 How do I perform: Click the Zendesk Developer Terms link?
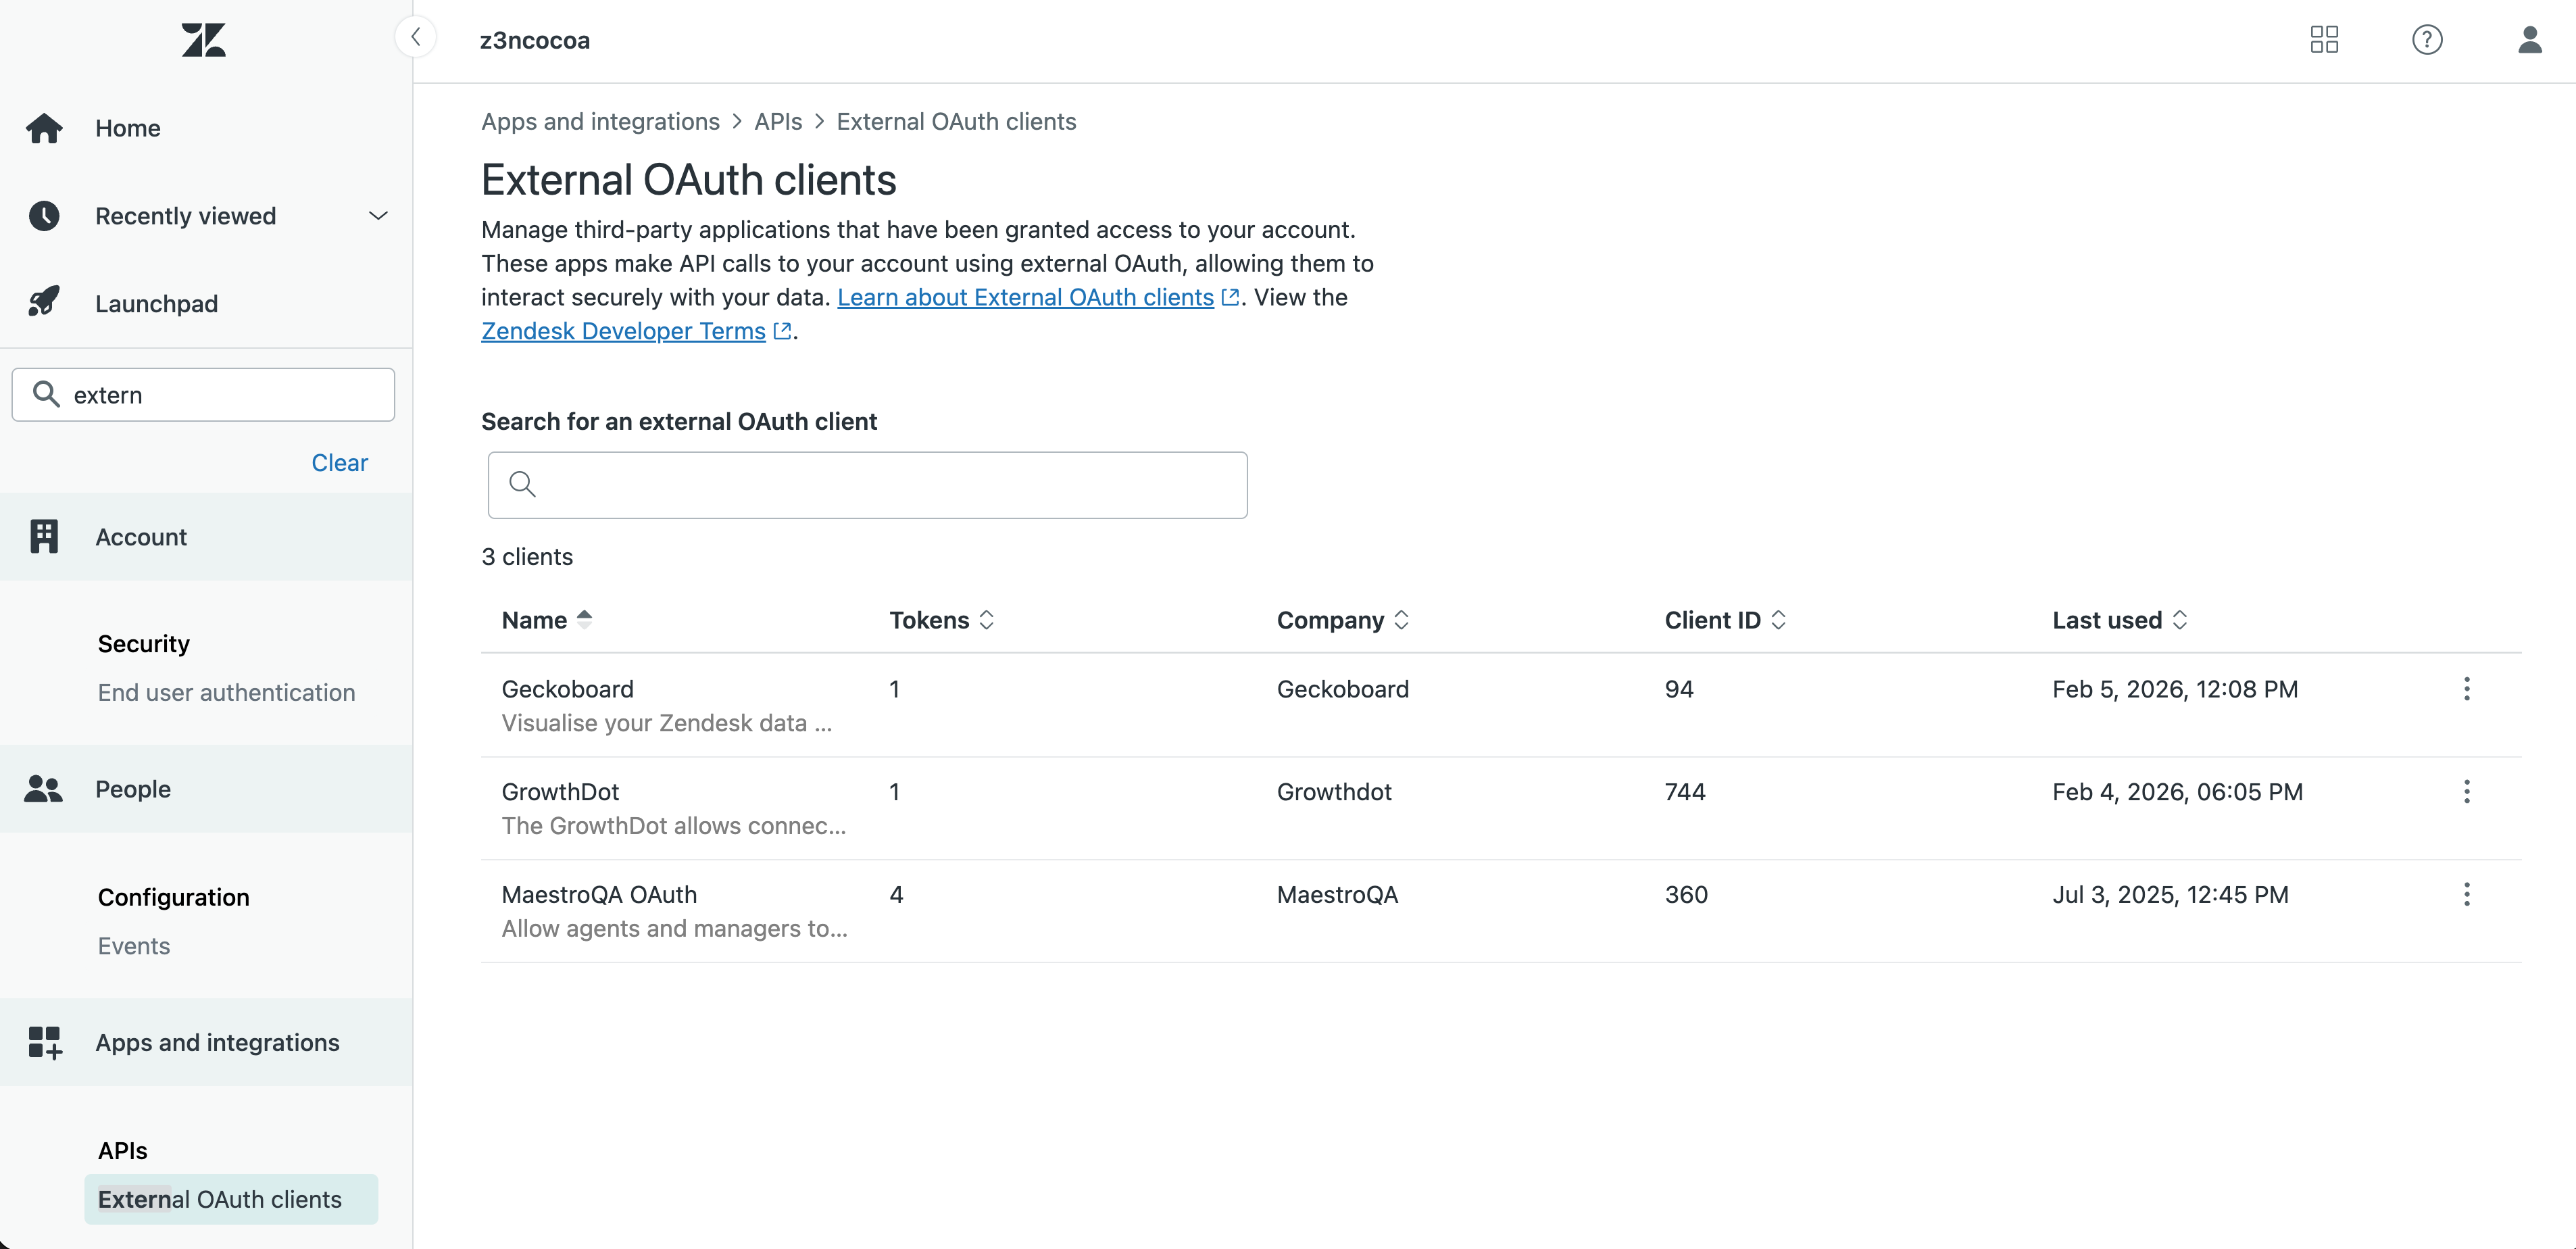pyautogui.click(x=623, y=332)
